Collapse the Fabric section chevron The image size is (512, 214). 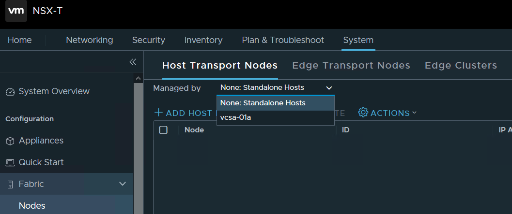click(123, 184)
